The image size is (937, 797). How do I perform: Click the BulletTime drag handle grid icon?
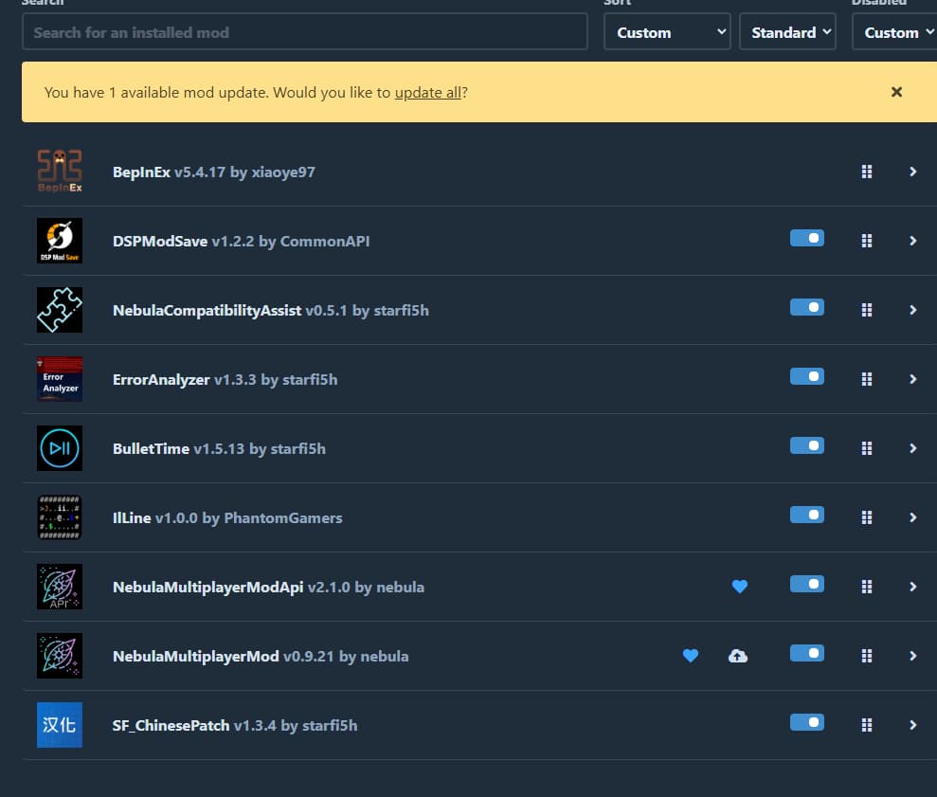(867, 448)
